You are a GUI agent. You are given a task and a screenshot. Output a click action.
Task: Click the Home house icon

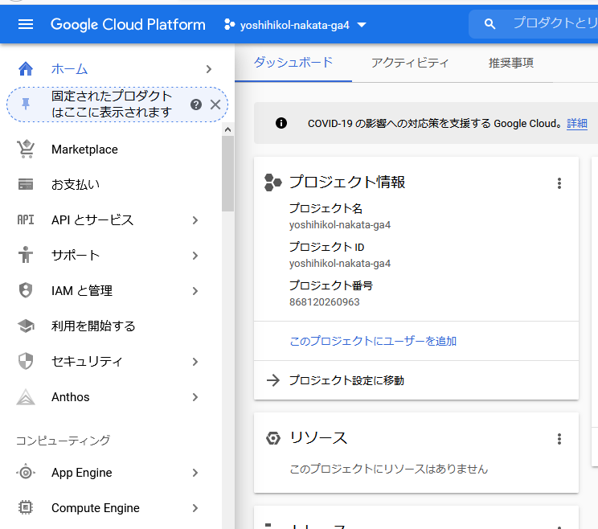(26, 69)
